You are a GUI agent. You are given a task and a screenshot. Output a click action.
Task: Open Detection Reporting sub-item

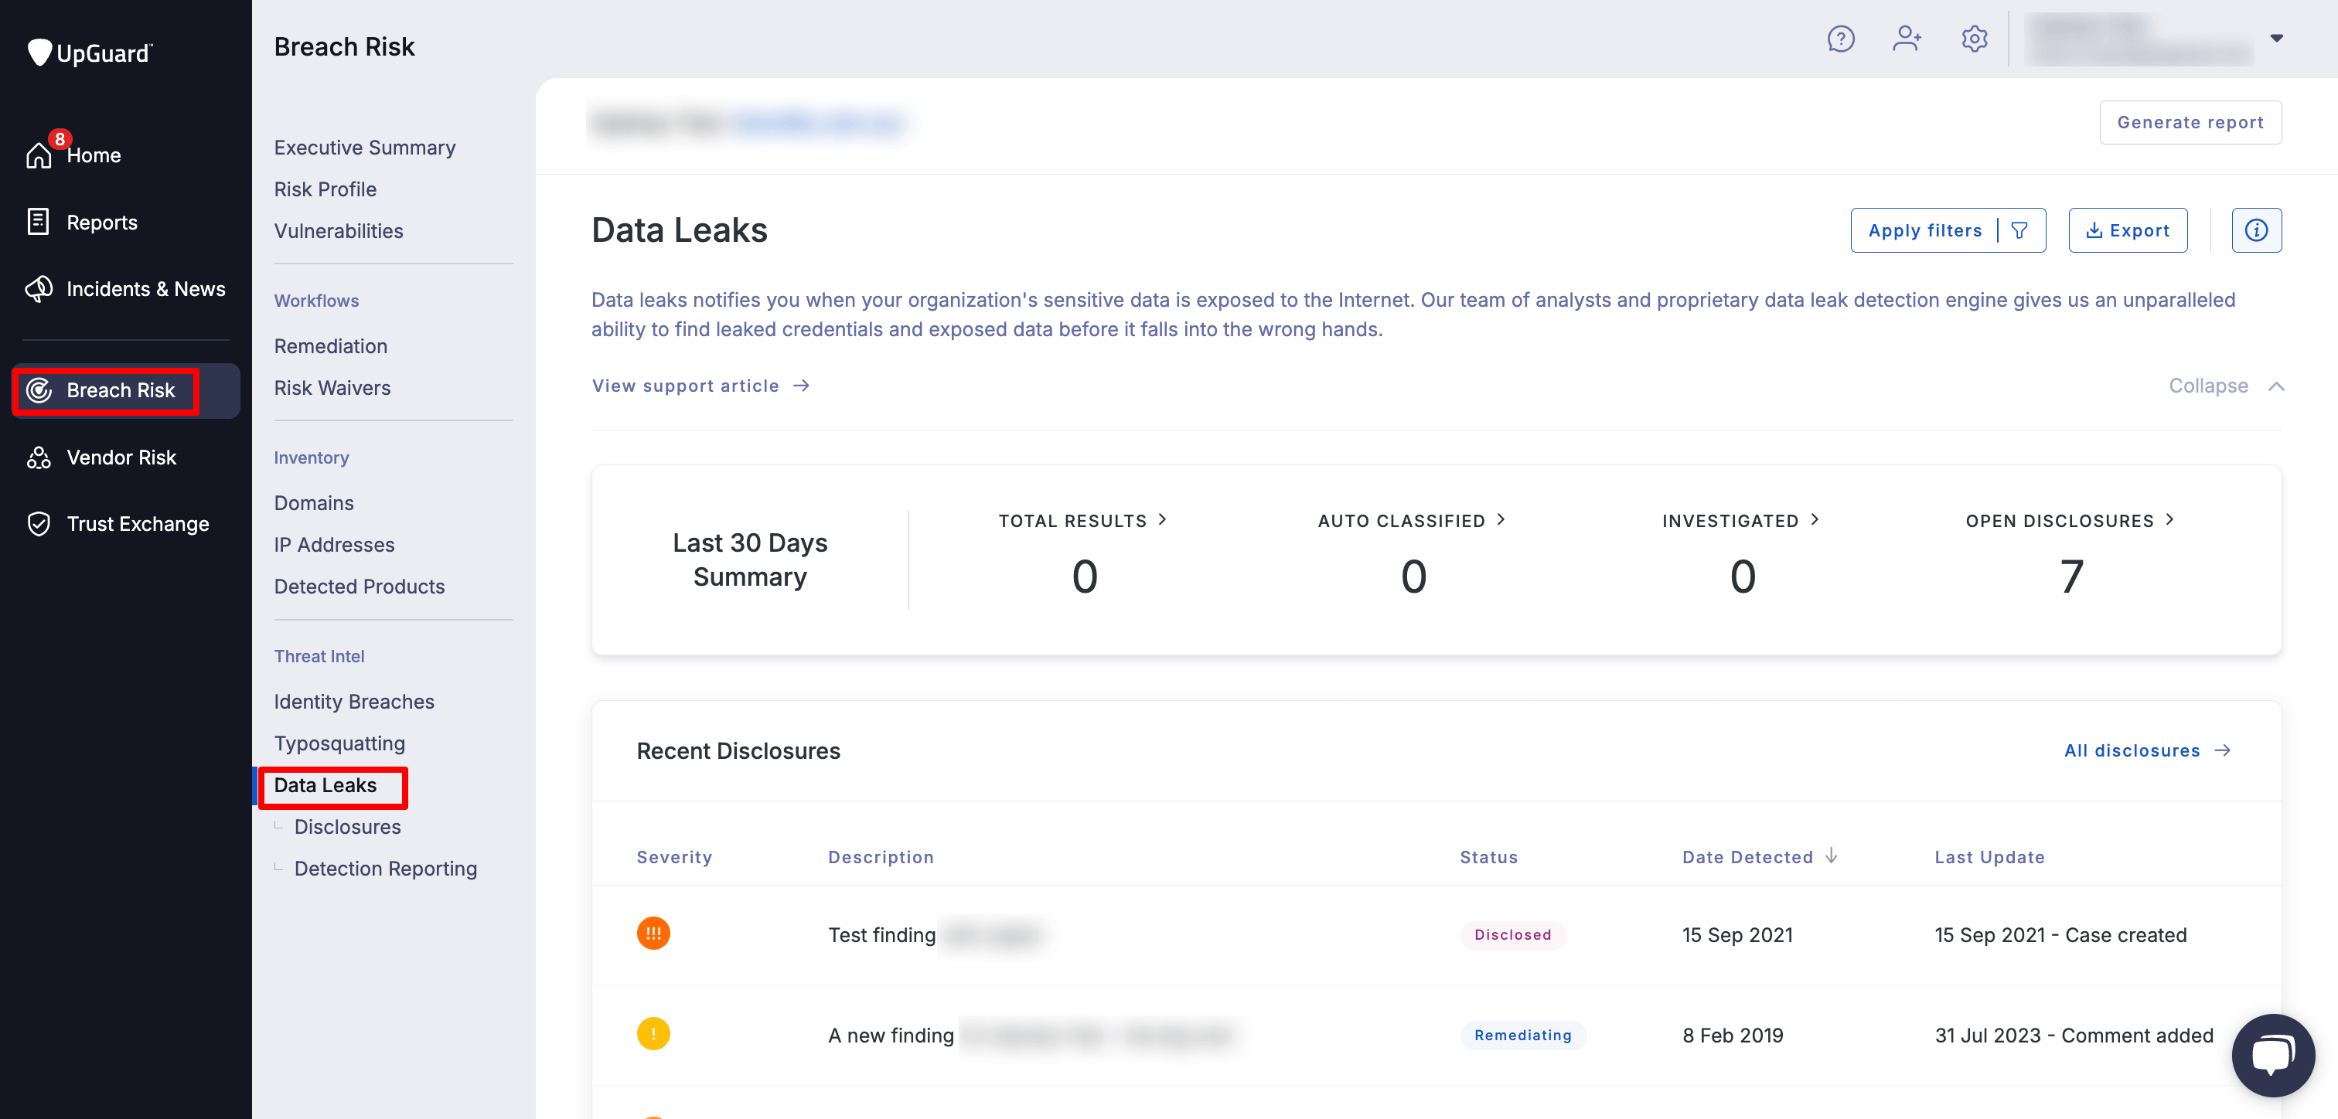(x=385, y=869)
